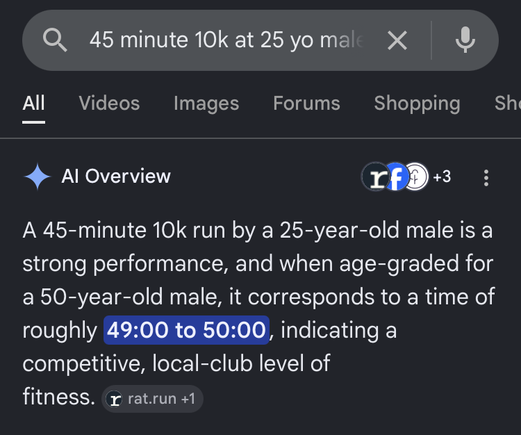Open the Facebook source icon

pyautogui.click(x=396, y=177)
